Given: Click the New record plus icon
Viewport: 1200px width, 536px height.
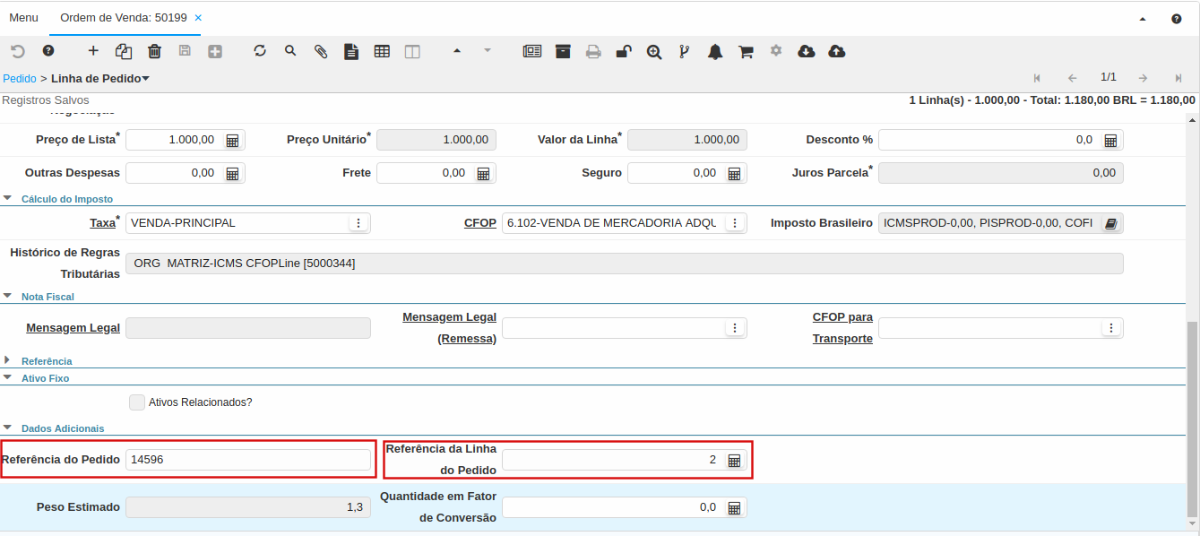Looking at the screenshot, I should click(93, 51).
